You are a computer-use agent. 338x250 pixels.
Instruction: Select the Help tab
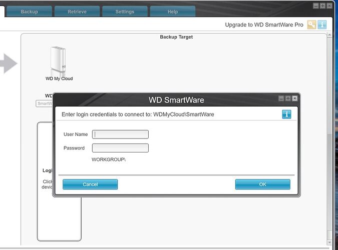(173, 11)
